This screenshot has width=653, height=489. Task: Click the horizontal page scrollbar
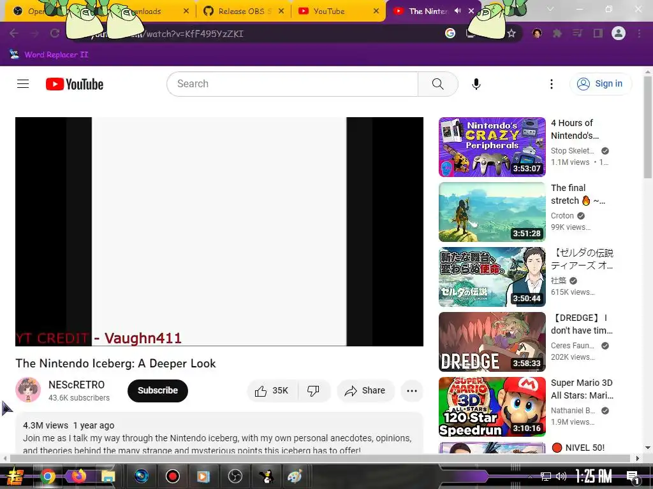click(320, 458)
